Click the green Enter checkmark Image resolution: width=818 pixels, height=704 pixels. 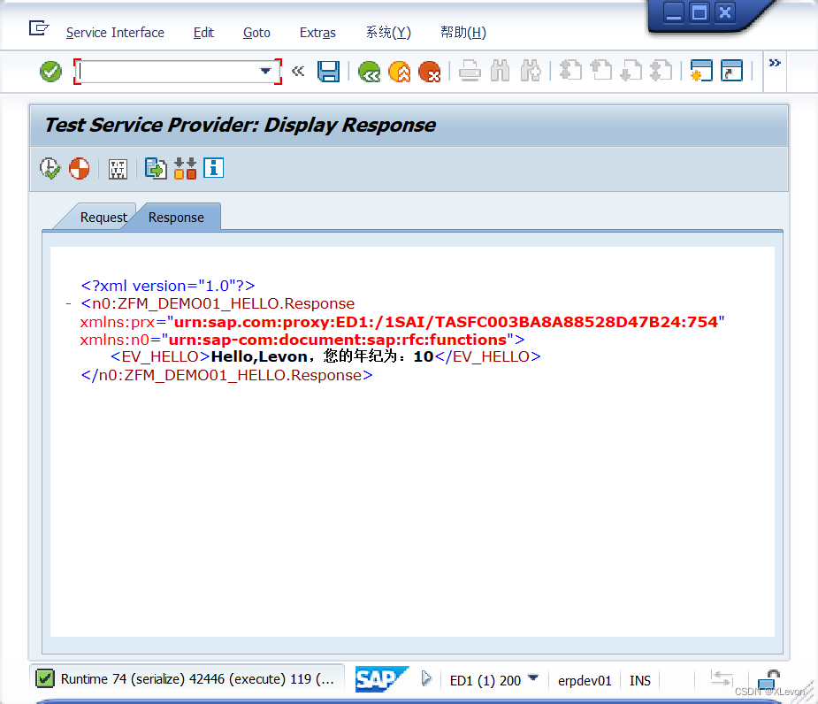(x=50, y=72)
